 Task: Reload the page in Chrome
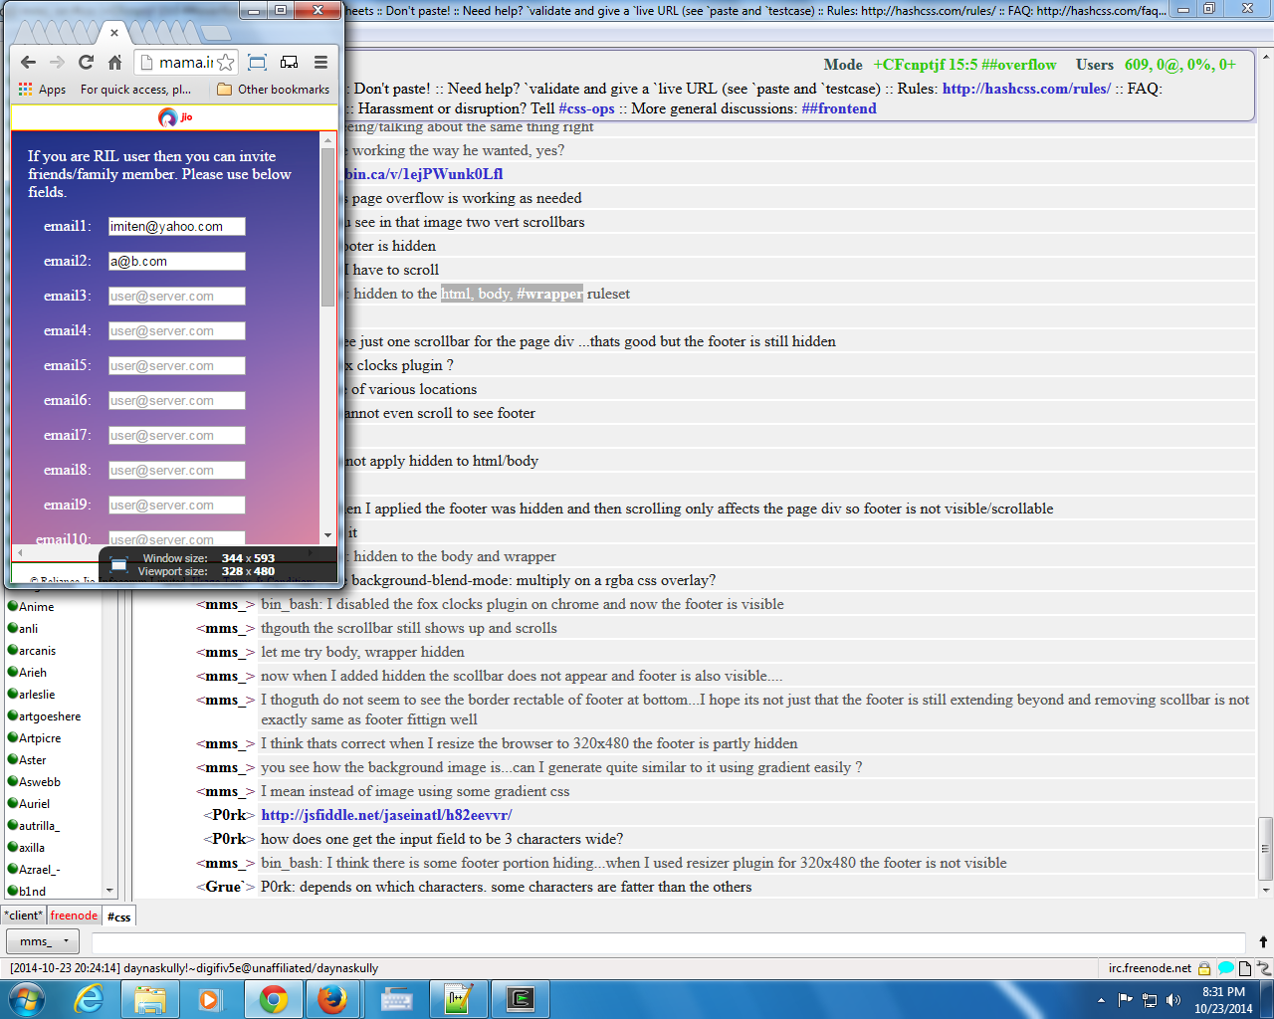tap(86, 62)
